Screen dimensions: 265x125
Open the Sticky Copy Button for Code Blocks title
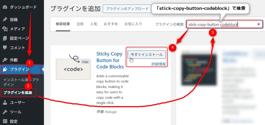[110, 60]
